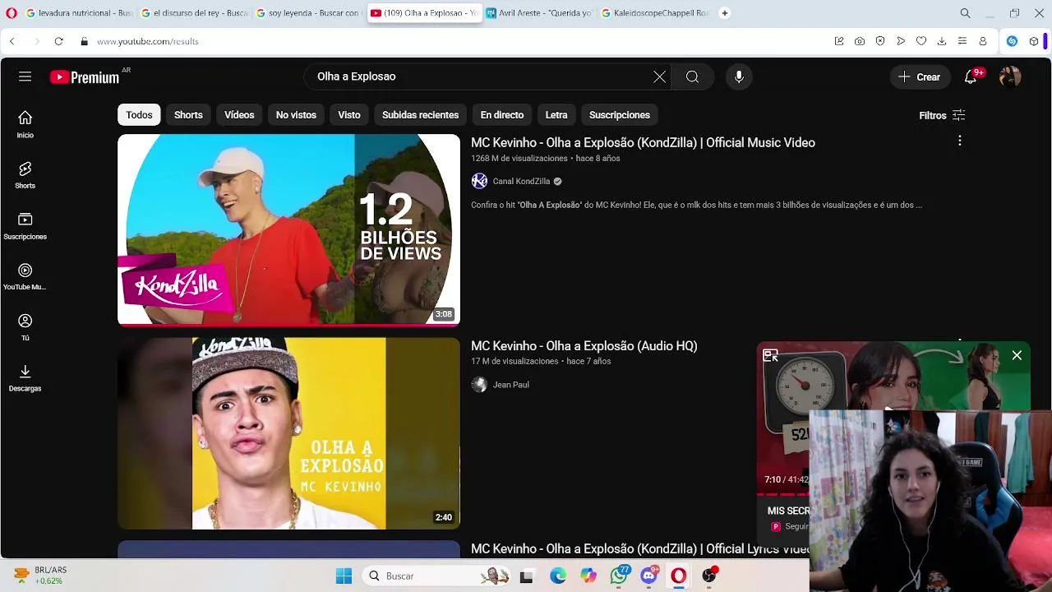The height and width of the screenshot is (592, 1052).
Task: Open the Filtros search filters panel
Action: (942, 115)
